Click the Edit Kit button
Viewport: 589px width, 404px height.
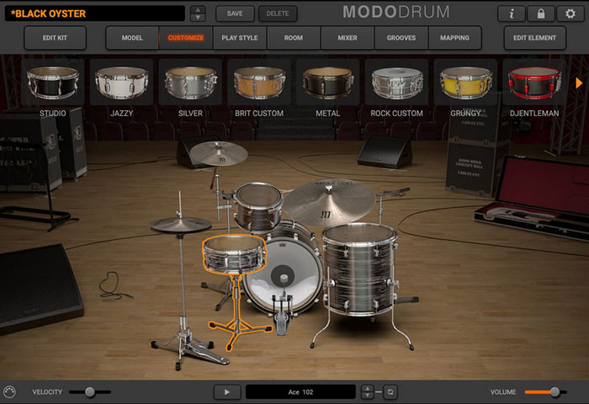click(x=55, y=38)
